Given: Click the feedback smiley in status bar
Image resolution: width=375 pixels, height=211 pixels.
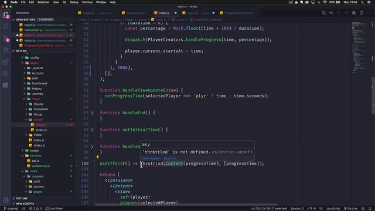Looking at the screenshot, I should (x=363, y=209).
